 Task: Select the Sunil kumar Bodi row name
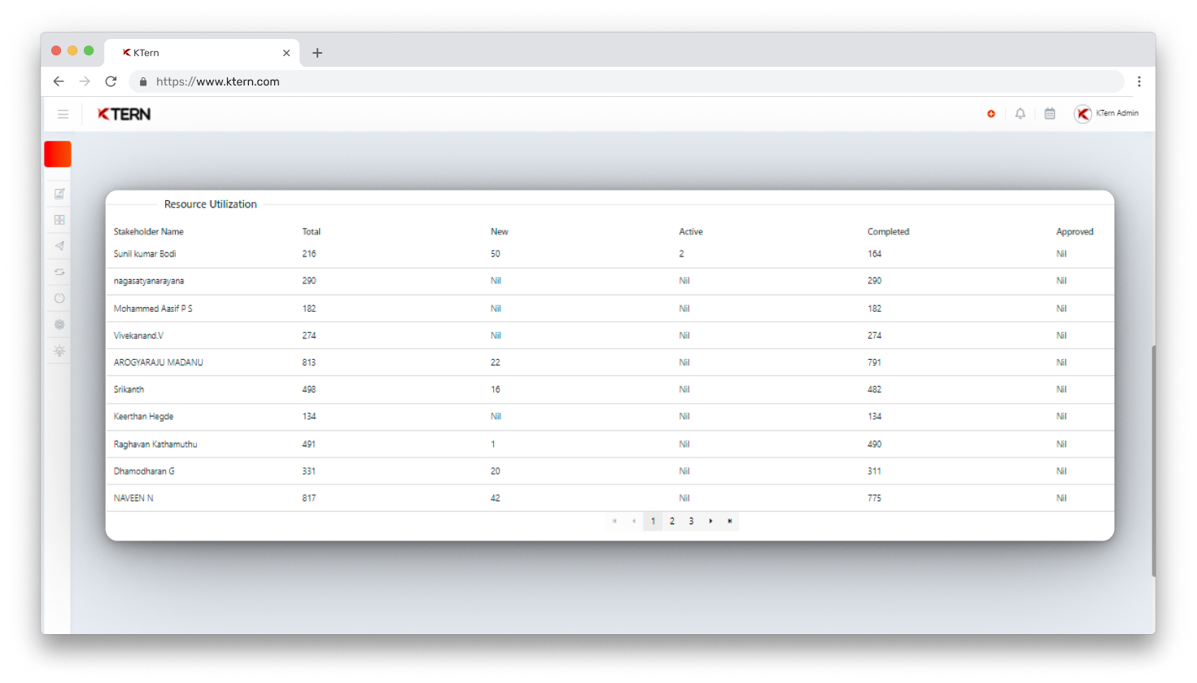coord(145,254)
